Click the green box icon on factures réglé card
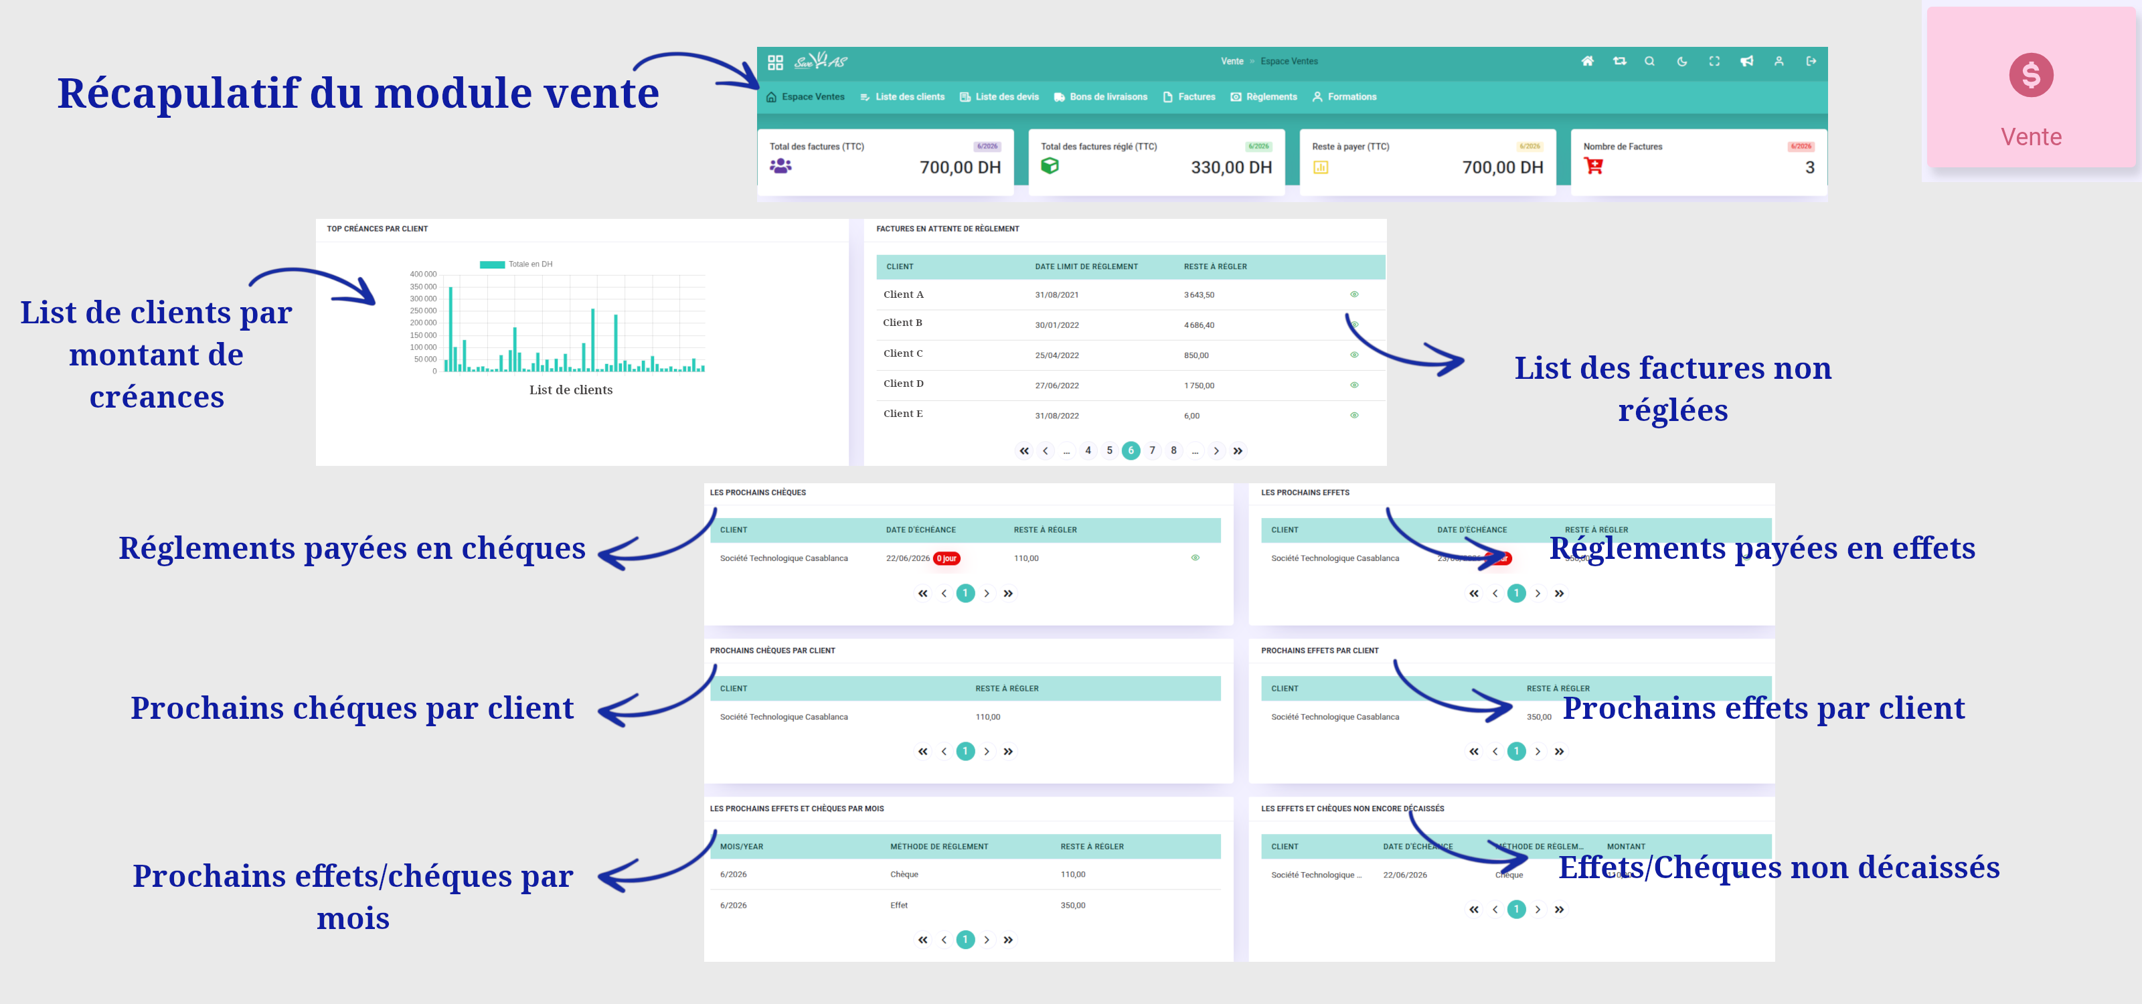2142x1004 pixels. pyautogui.click(x=1050, y=165)
